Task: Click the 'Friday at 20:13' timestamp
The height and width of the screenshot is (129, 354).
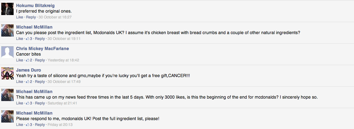Action: click(60, 125)
